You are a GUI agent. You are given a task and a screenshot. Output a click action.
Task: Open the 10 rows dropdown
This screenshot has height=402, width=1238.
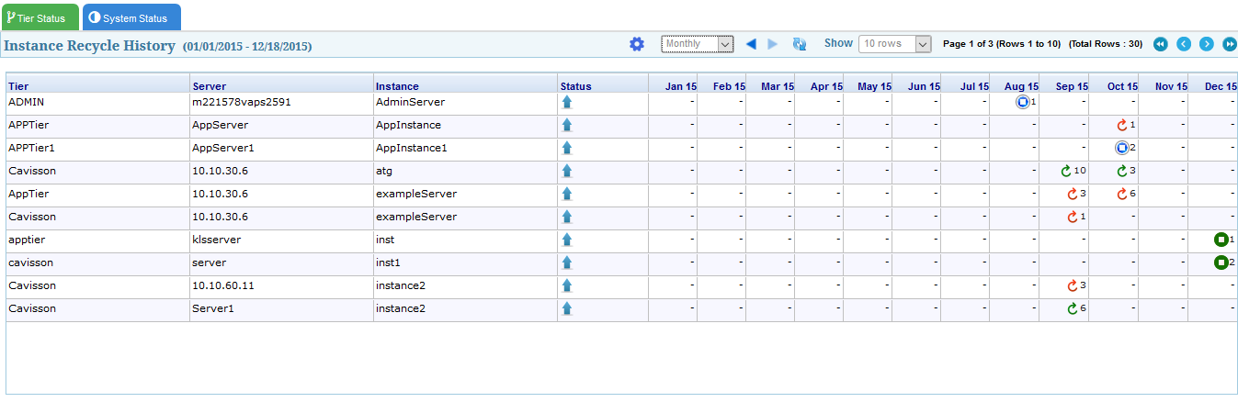tap(894, 44)
